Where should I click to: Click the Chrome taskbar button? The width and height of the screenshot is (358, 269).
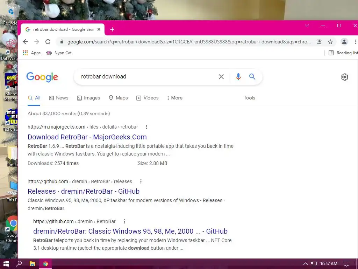pos(45,264)
